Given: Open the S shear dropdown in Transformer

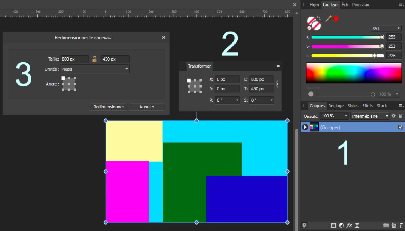Looking at the screenshot, I should (261, 100).
